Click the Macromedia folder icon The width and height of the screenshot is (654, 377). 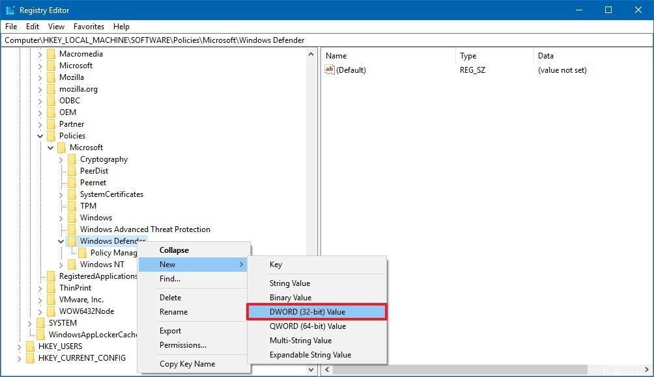coord(51,54)
